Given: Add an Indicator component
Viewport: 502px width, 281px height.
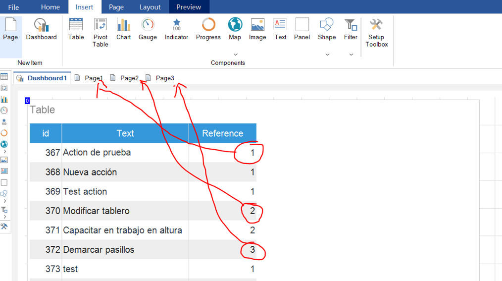Looking at the screenshot, I should click(176, 29).
